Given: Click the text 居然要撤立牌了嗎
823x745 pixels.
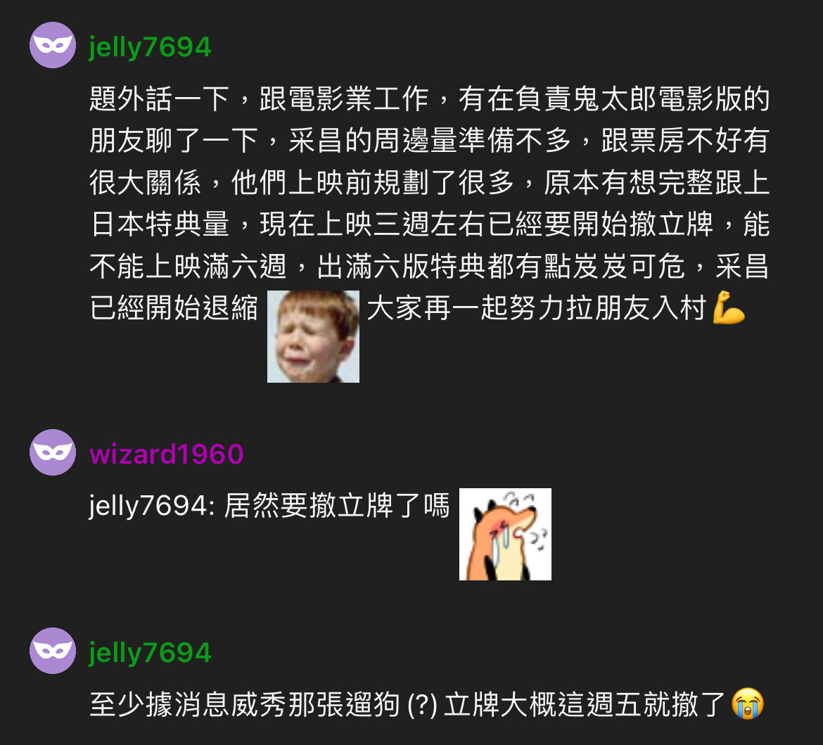Looking at the screenshot, I should 337,506.
